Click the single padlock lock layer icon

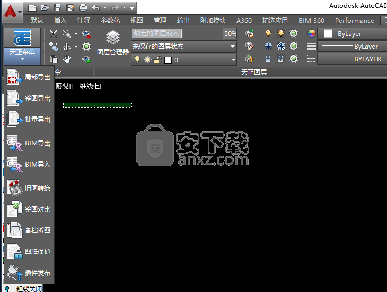[268, 59]
